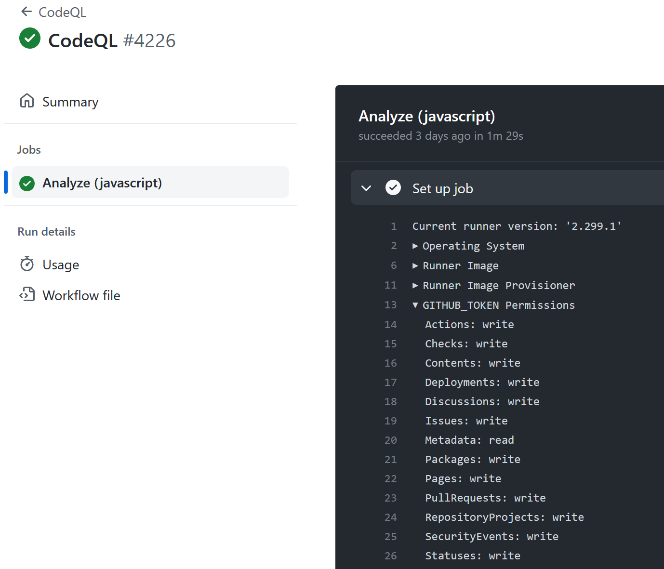This screenshot has height=569, width=664.
Task: Click the Summary house icon
Action: click(27, 101)
